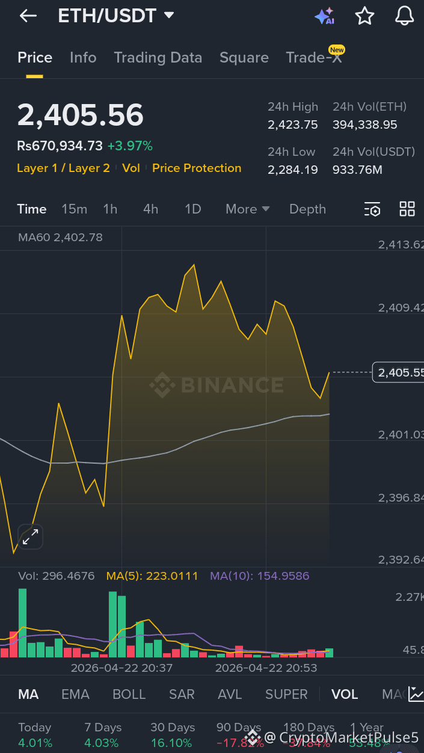The height and width of the screenshot is (753, 424).
Task: Tap the tallest green volume bar
Action: [23, 623]
